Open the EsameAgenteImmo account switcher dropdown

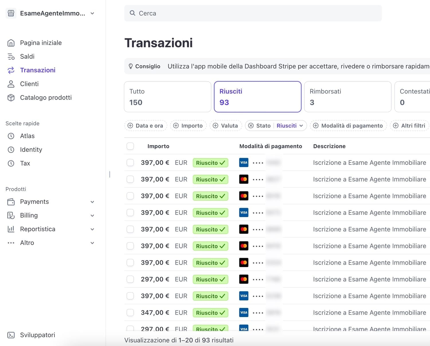click(x=92, y=13)
